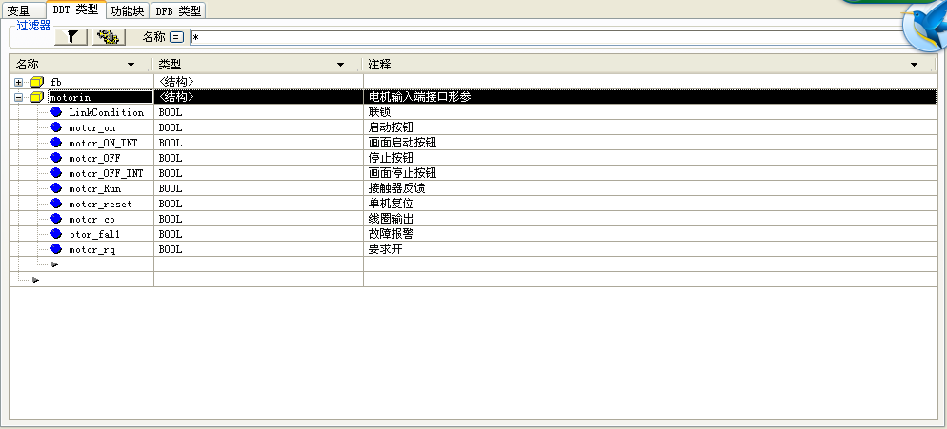Screen dimensions: 947x429
Task: Switch to the 变量 tab
Action: [19, 10]
